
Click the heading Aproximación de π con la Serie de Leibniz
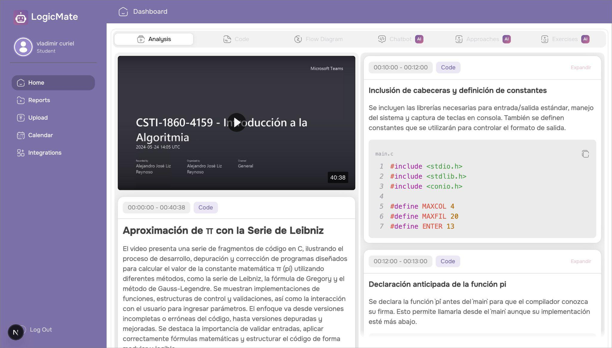point(223,230)
